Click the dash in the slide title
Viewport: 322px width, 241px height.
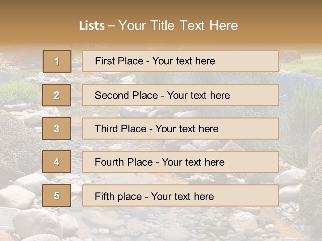(111, 26)
